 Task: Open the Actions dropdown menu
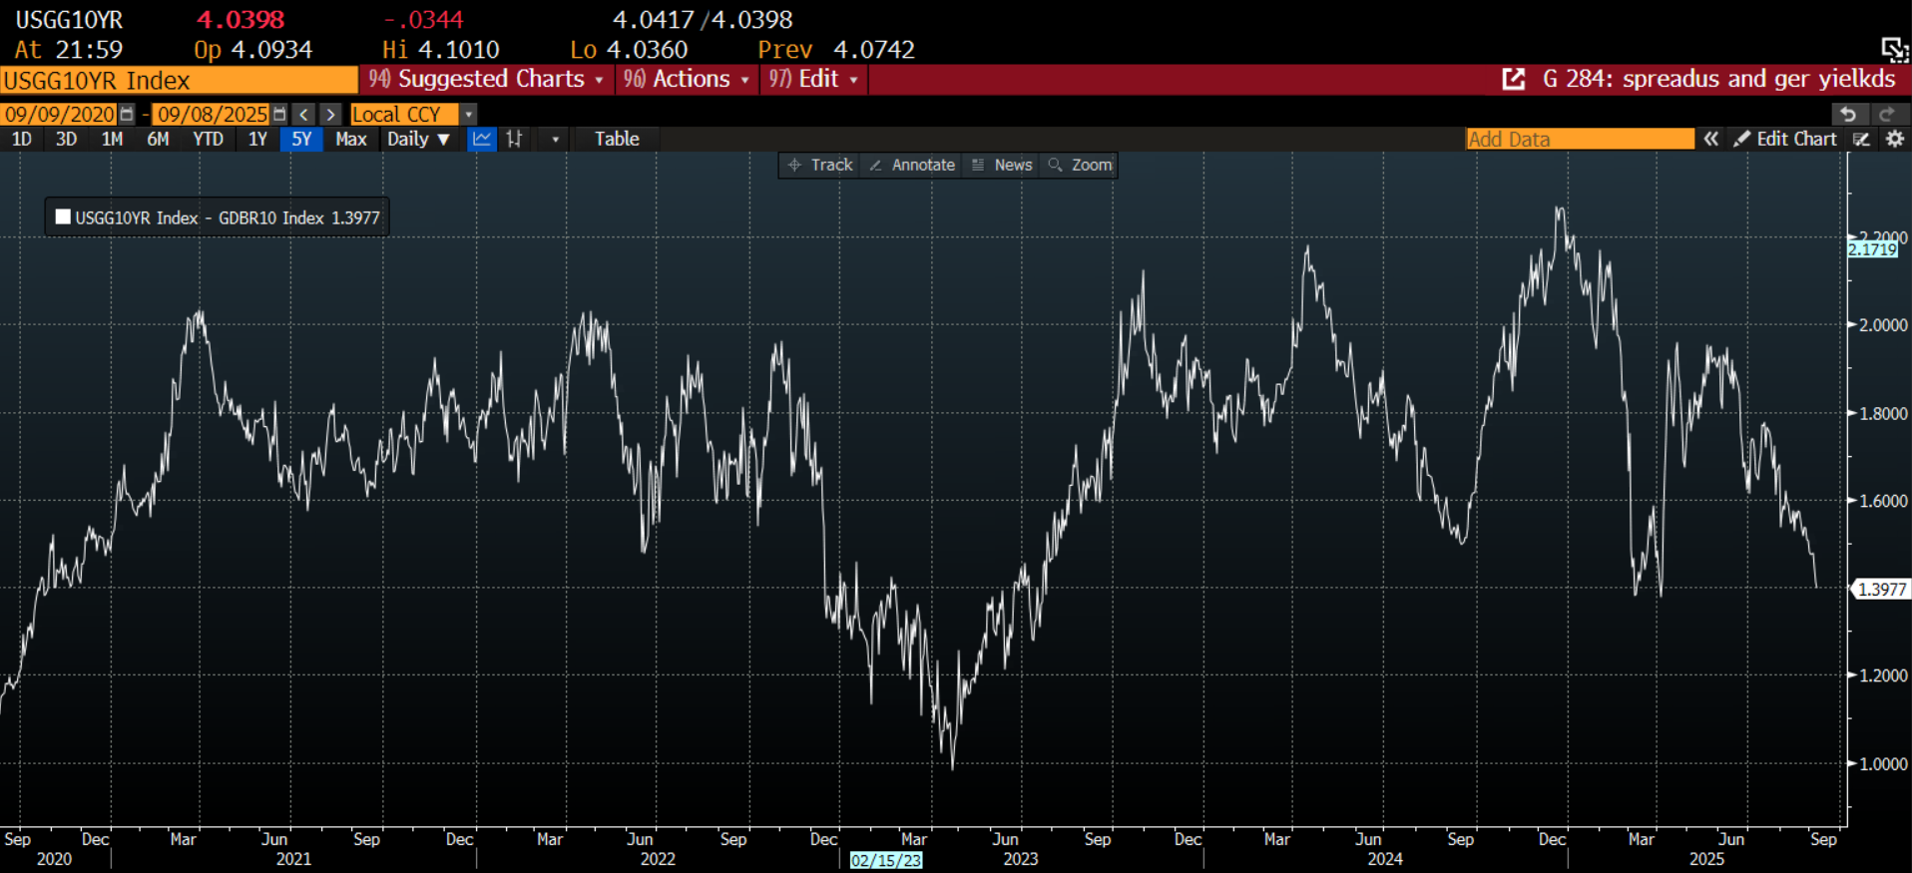686,79
